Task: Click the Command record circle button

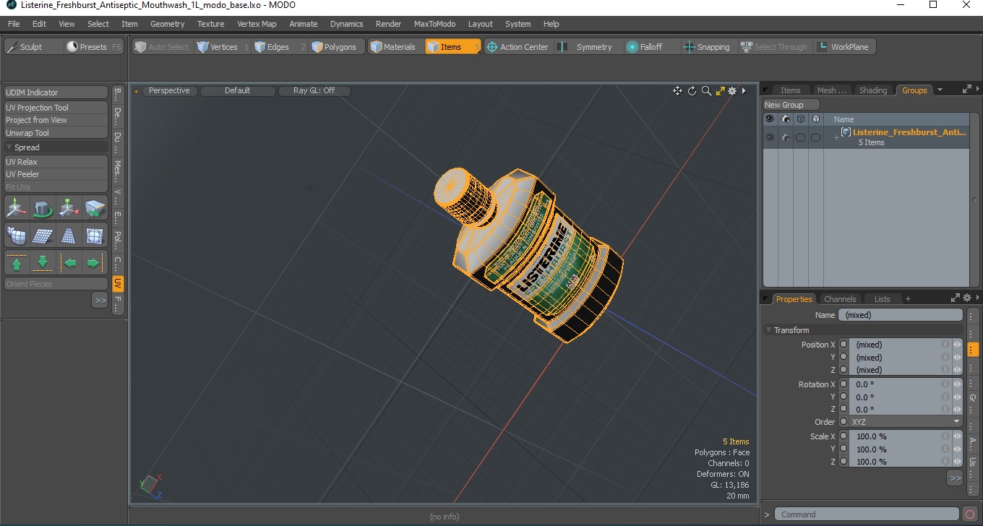Action: click(970, 514)
